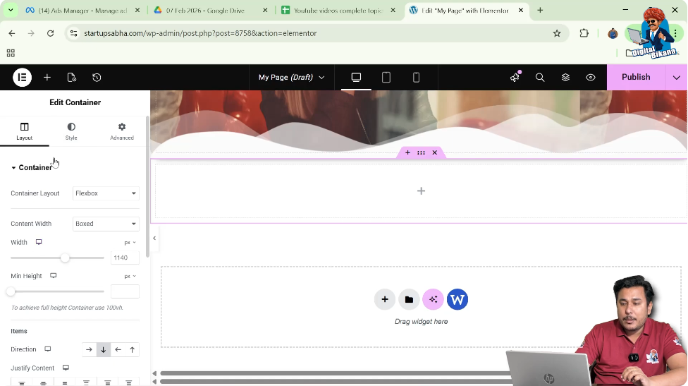Switch to Tablet responsive view

tap(386, 78)
